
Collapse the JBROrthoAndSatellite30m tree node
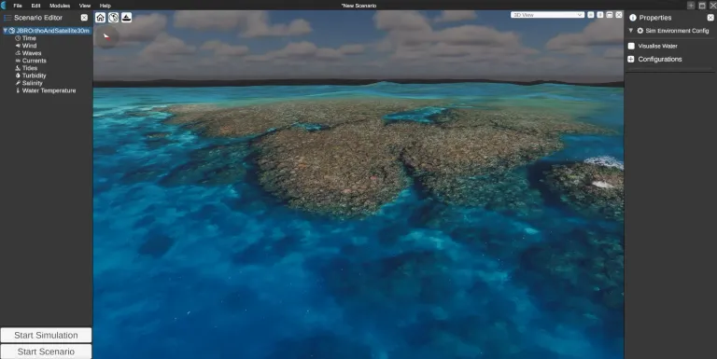click(5, 31)
